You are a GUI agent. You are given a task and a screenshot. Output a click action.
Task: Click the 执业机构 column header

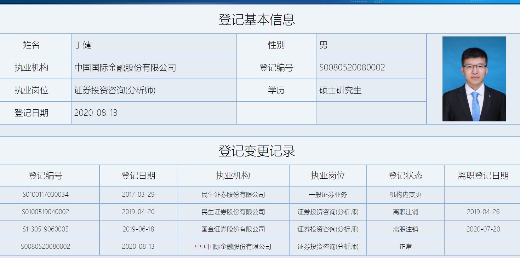click(x=233, y=176)
